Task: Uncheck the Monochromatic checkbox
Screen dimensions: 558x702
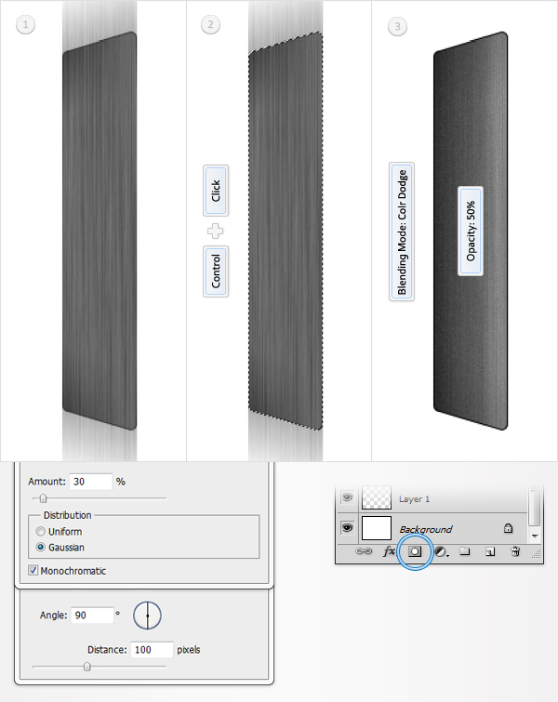Action: coord(33,570)
